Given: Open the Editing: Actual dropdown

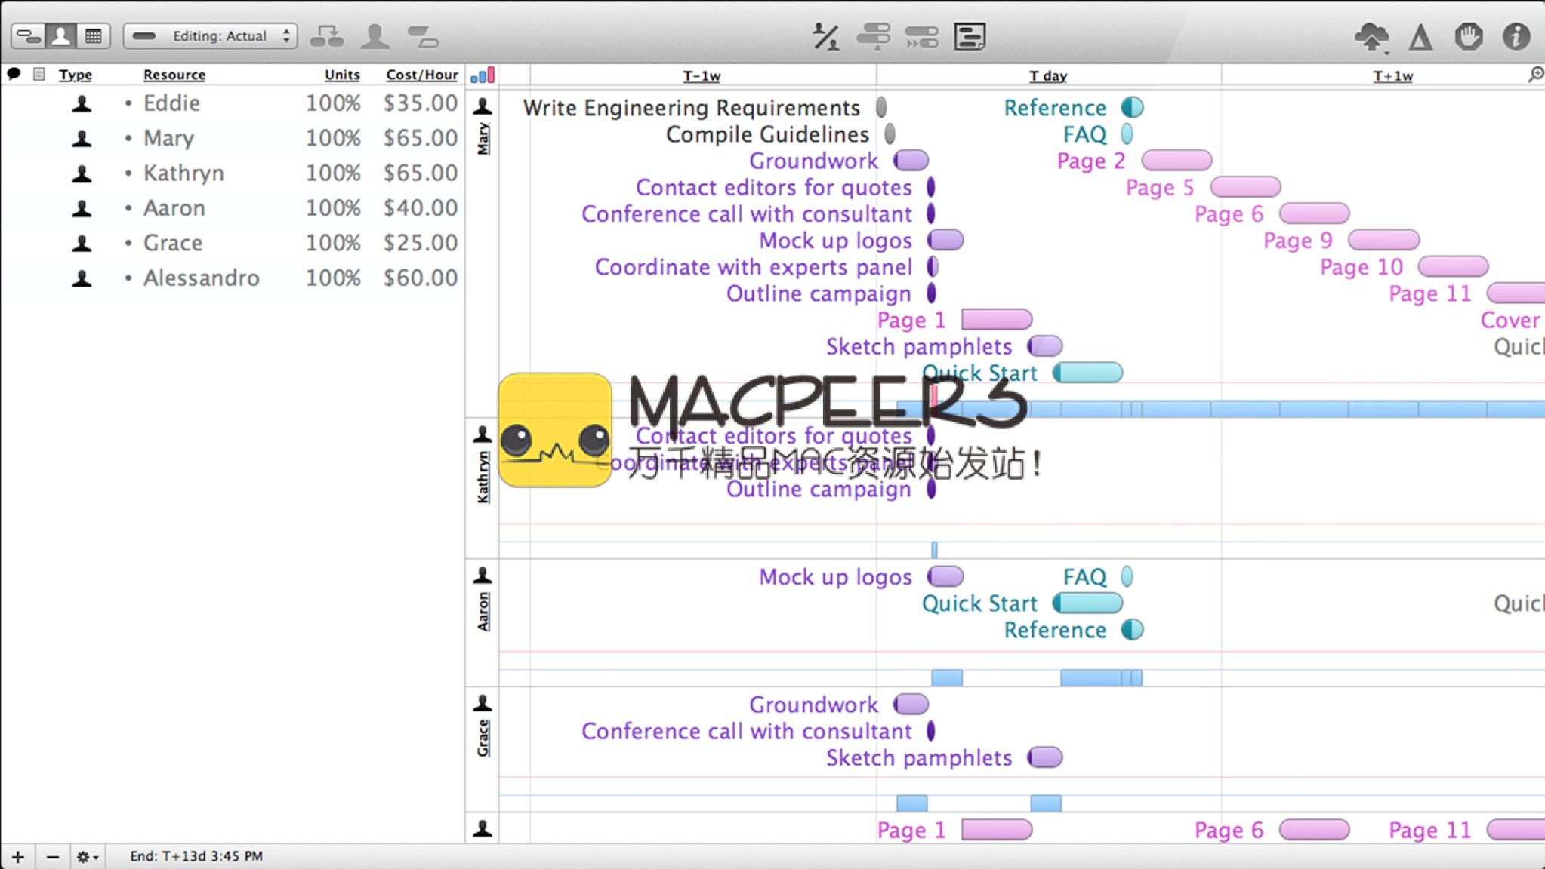Looking at the screenshot, I should [x=211, y=36].
